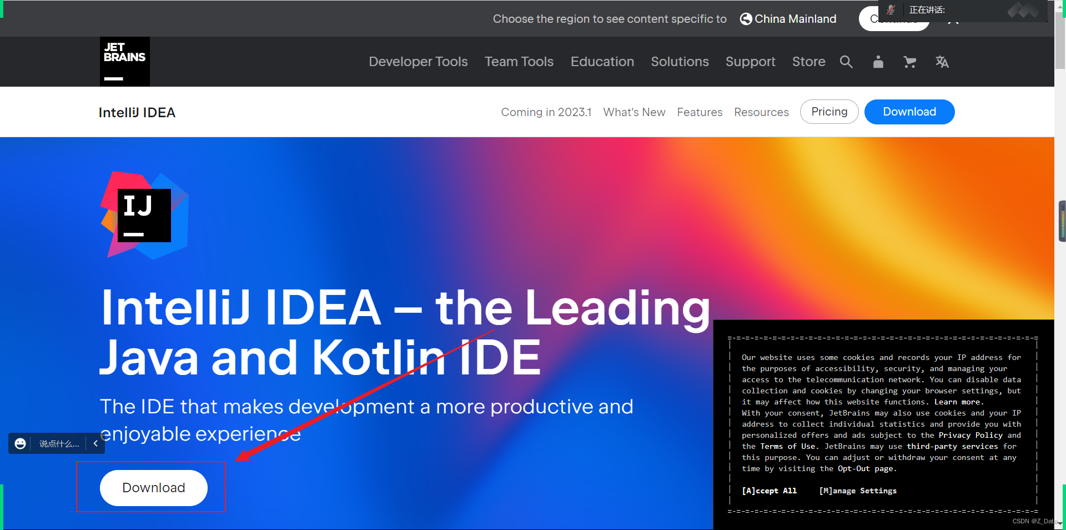
Task: Open Support menu
Action: pos(751,62)
